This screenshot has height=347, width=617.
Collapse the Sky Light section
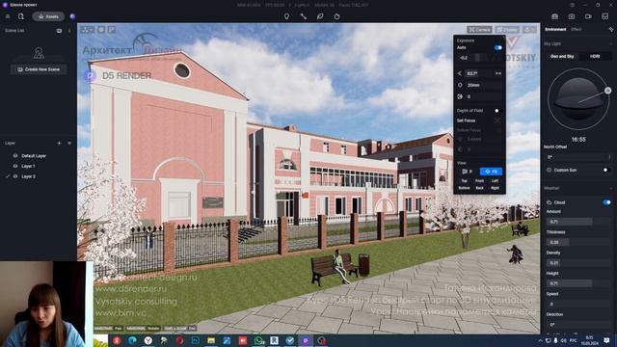[x=610, y=43]
